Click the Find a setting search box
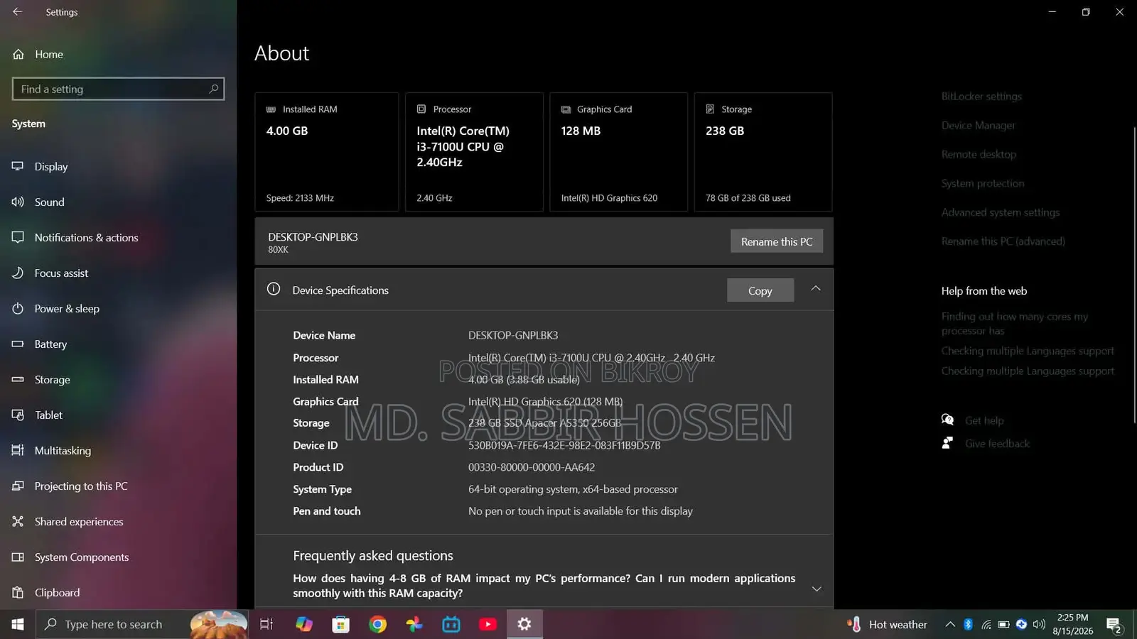 click(x=118, y=89)
